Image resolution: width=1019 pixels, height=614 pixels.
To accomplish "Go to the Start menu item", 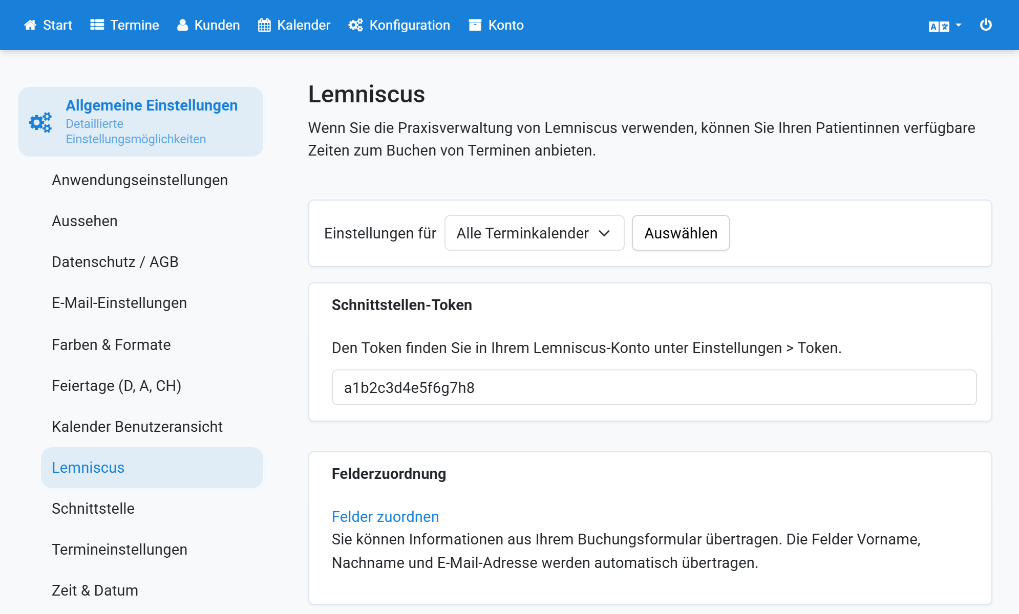I will click(x=48, y=25).
